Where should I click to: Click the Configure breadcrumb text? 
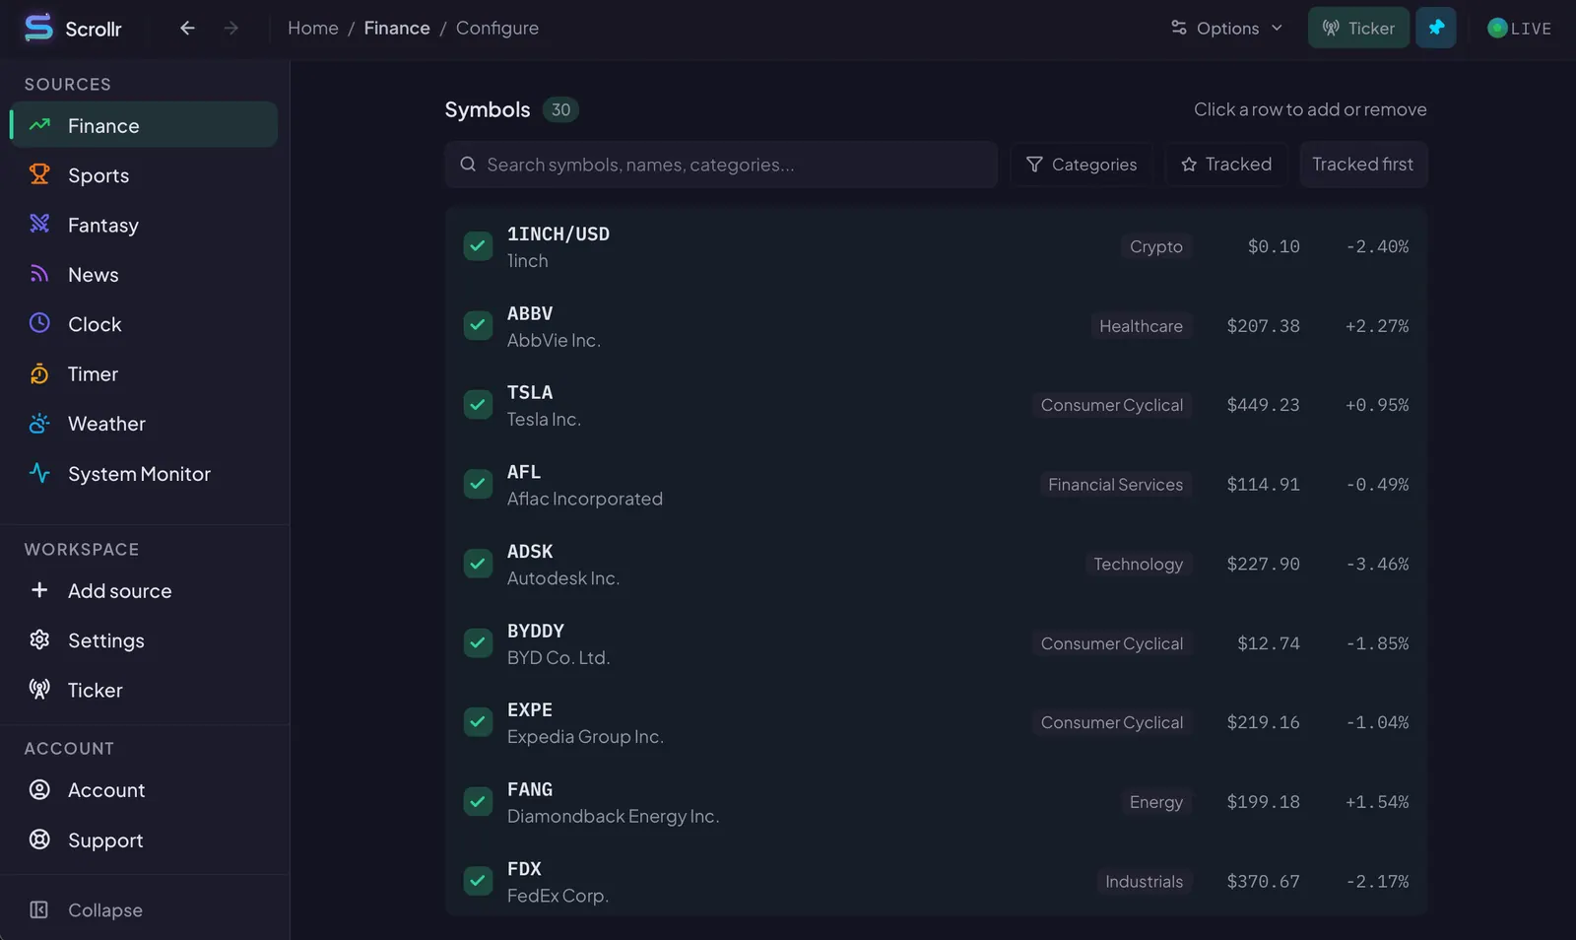tap(497, 28)
